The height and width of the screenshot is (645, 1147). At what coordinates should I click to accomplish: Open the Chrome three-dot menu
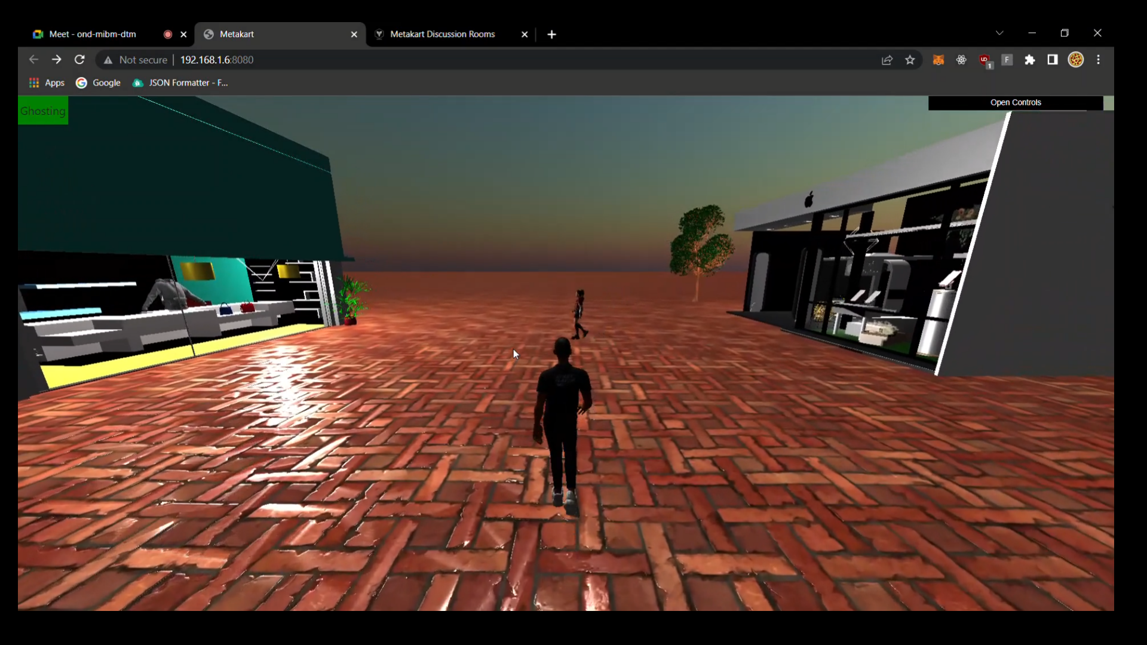[x=1098, y=60]
